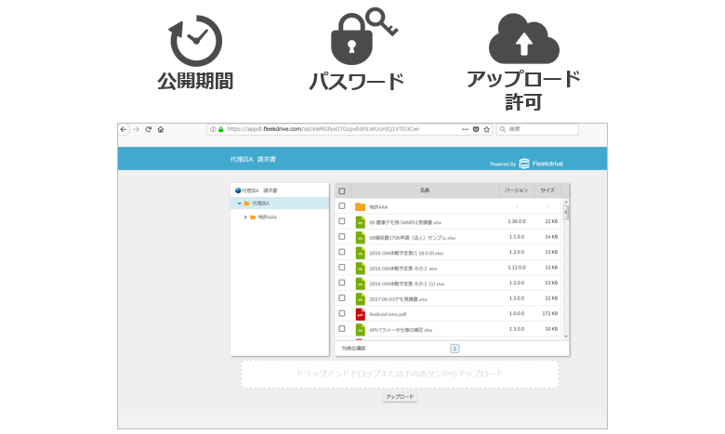Check the box for the 特許AAA folder row
This screenshot has width=725, height=434.
point(342,206)
